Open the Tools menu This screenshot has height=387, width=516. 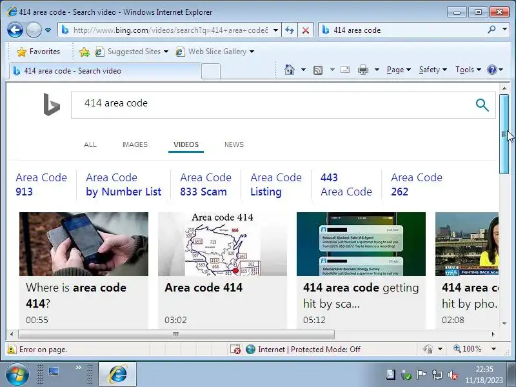coord(468,70)
